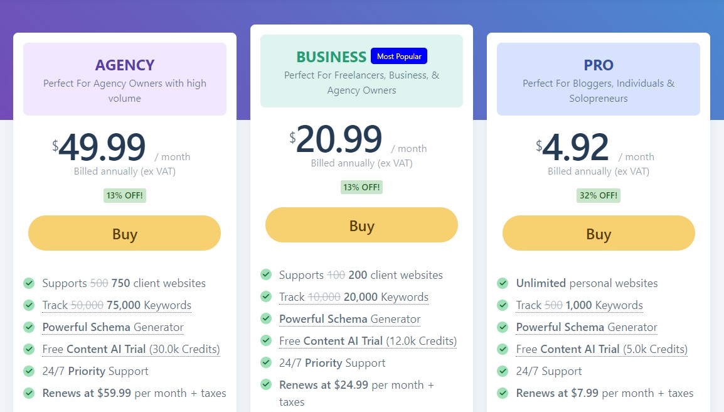Click checkmark icon beside 750 client websites
The width and height of the screenshot is (724, 412).
pyautogui.click(x=29, y=283)
